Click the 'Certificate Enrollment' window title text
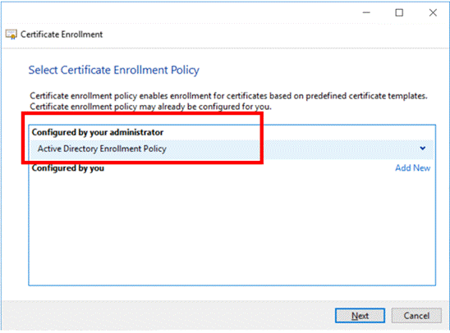450x333 pixels. (x=62, y=34)
